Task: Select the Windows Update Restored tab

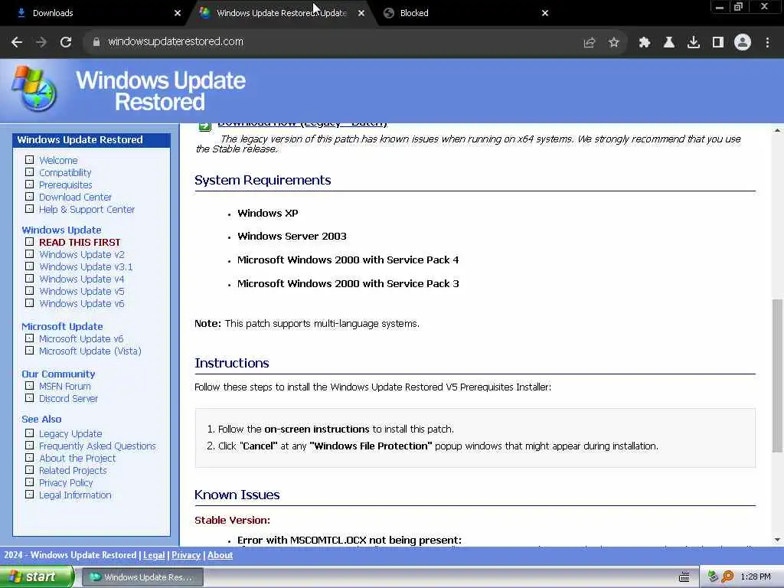Action: tap(282, 13)
